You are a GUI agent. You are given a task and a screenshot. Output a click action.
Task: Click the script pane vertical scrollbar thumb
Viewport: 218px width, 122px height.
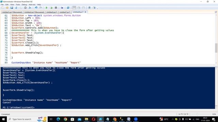tap(216, 48)
